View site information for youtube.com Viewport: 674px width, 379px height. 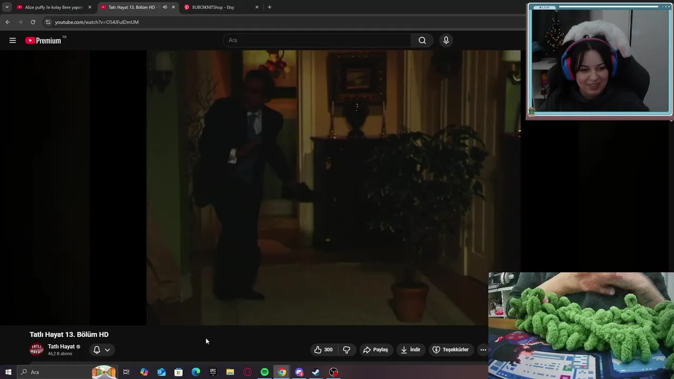click(48, 22)
